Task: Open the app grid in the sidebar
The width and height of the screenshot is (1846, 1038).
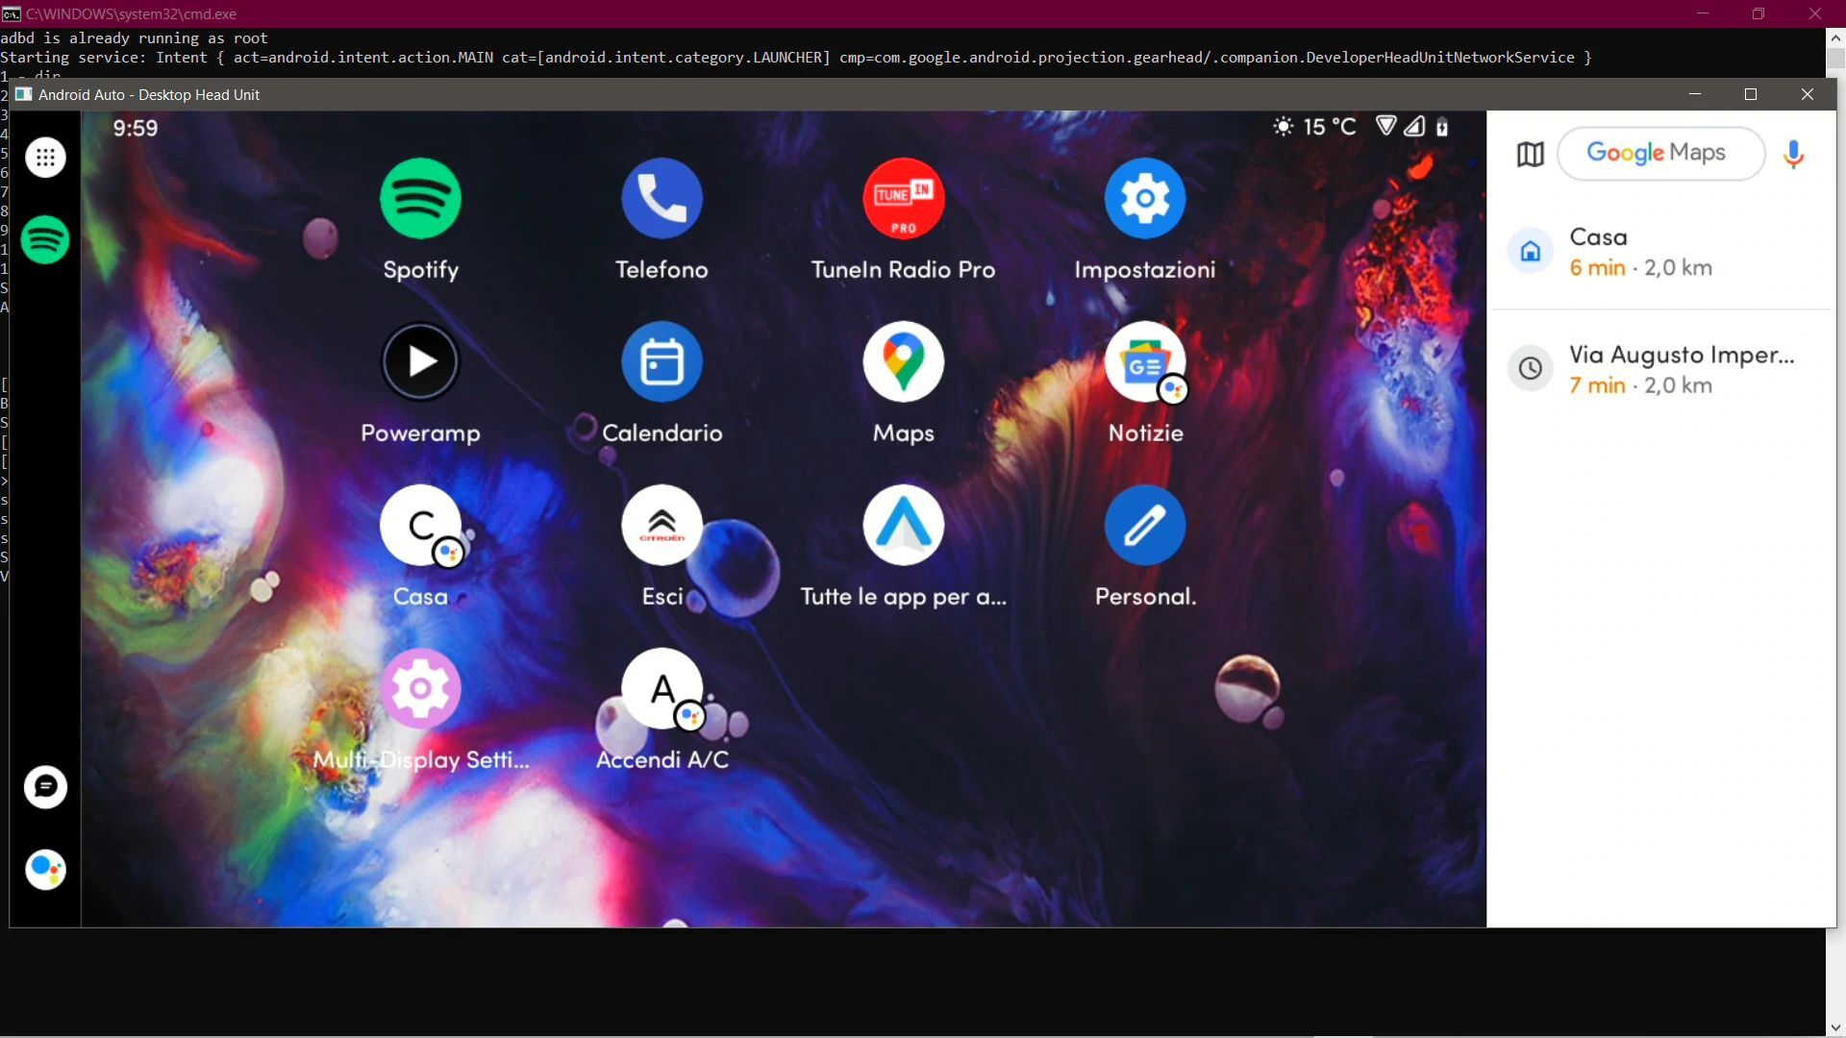Action: tap(45, 157)
